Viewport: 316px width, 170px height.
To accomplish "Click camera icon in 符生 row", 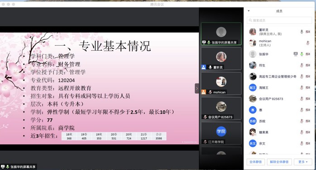I will [x=308, y=65].
